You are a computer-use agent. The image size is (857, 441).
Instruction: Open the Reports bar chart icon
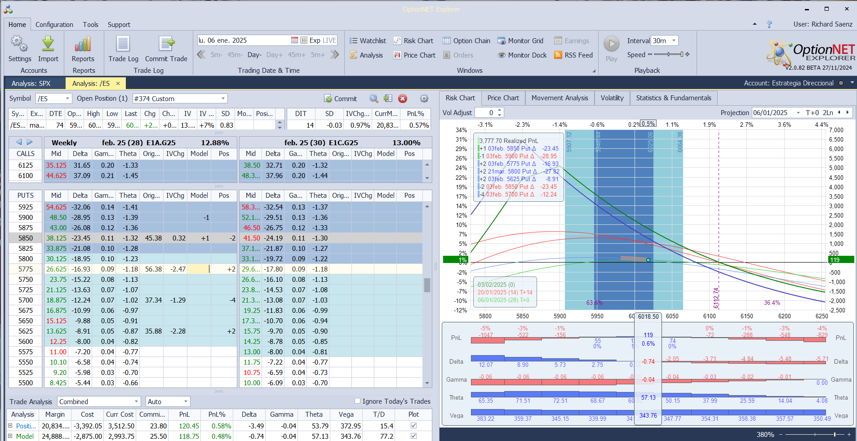(83, 44)
